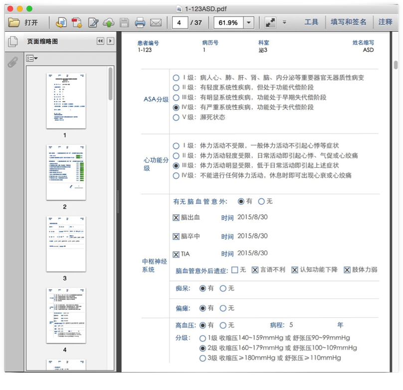Select the page 2 thumbnail
Viewport: 403px width, 390px height.
(x=66, y=172)
